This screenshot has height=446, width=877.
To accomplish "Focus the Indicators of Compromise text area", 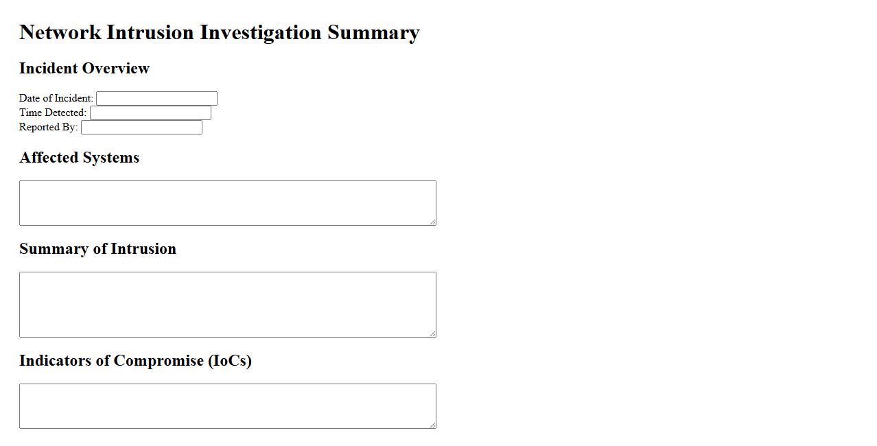I will click(227, 406).
